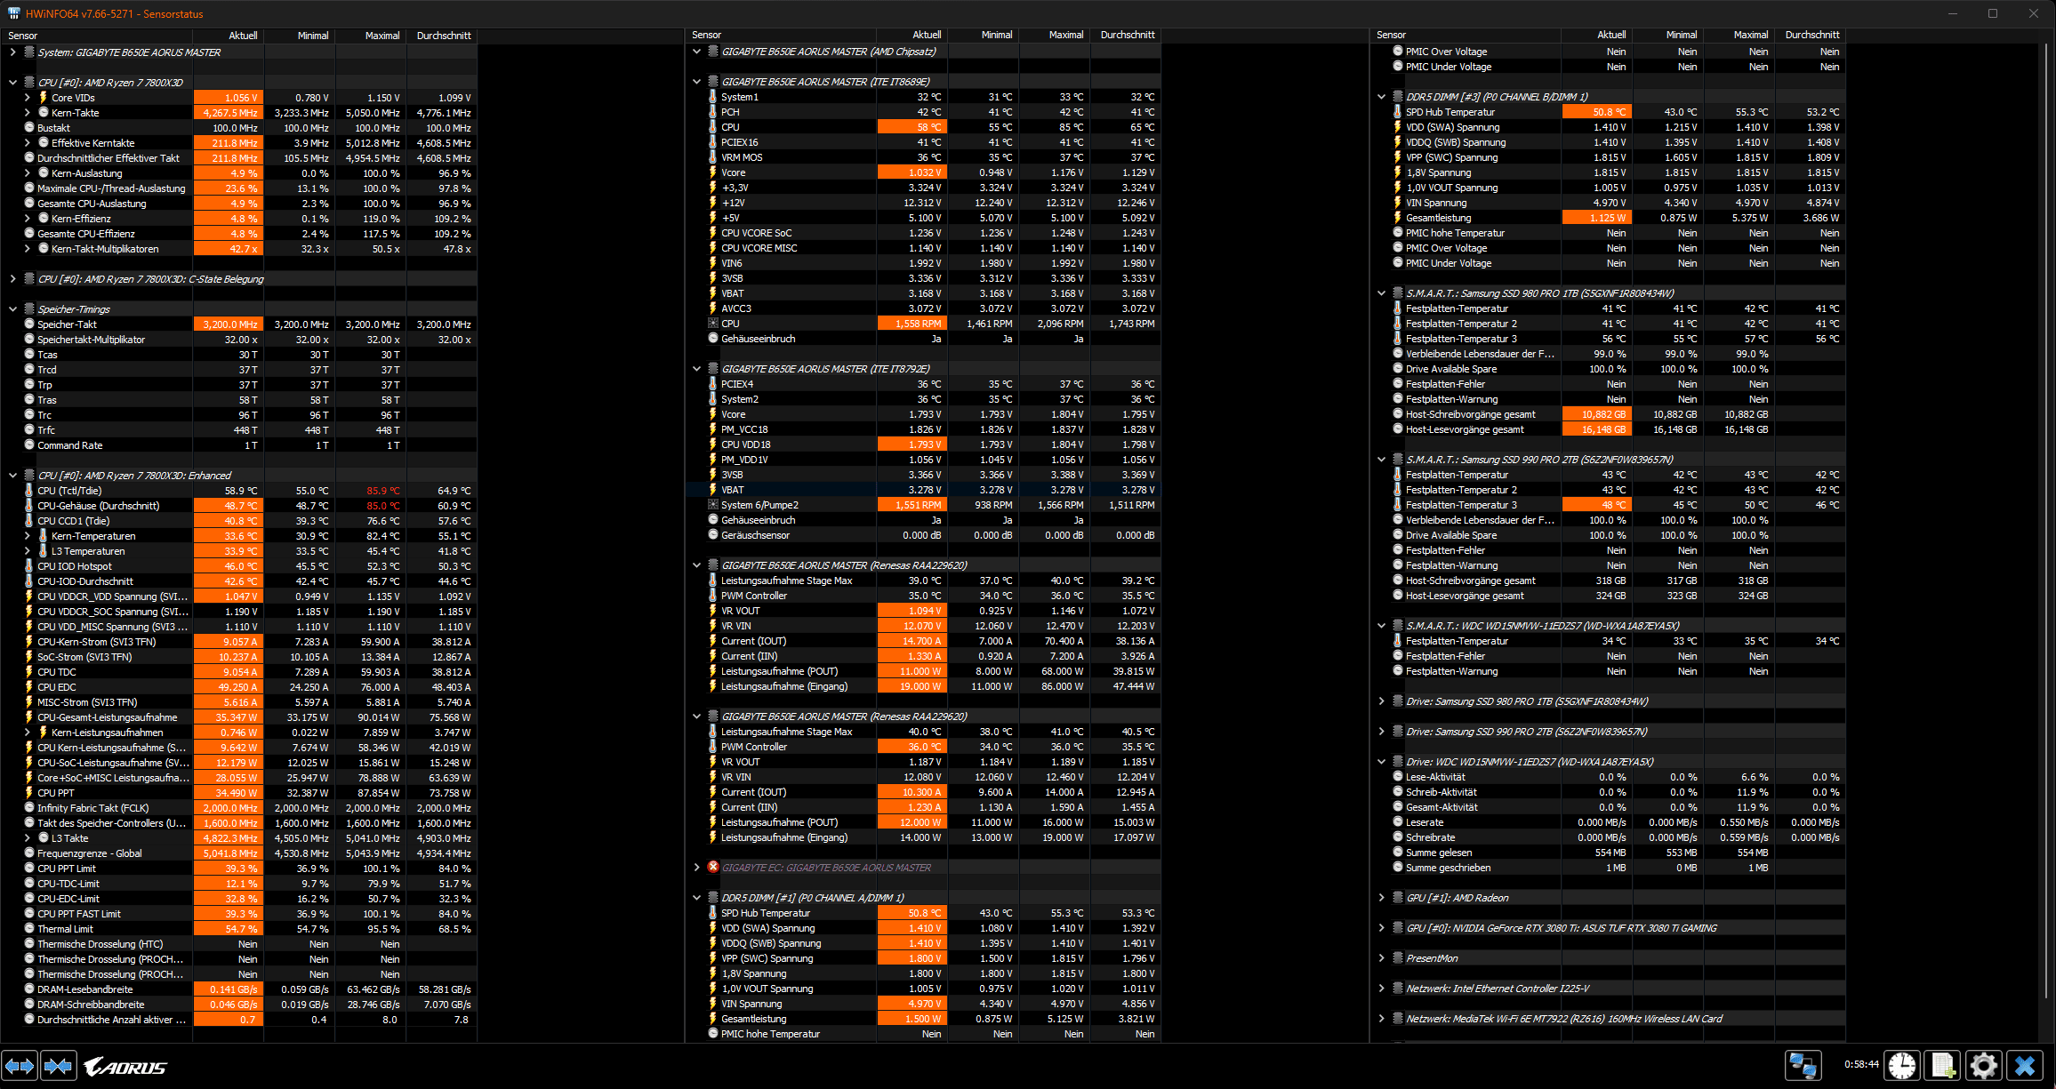2056x1089 pixels.
Task: Click the 0:58:44 elapsed time display
Action: [x=1861, y=1064]
